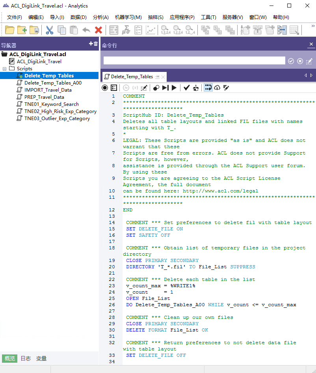Toggle pin on Delete_Temp_Tables tab
Viewport: 316px width, 373px height.
(157, 77)
